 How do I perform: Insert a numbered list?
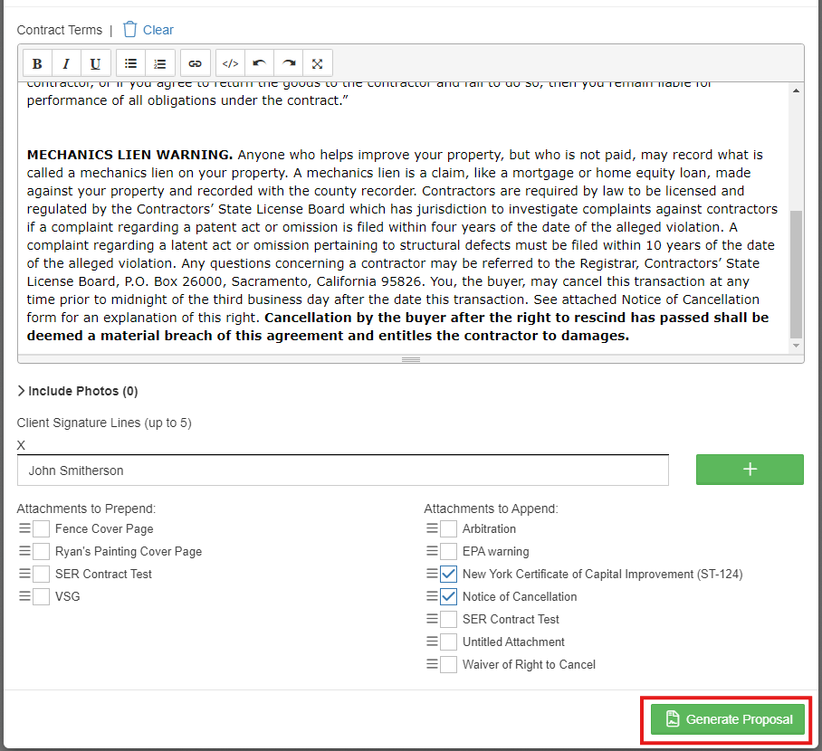tap(160, 63)
